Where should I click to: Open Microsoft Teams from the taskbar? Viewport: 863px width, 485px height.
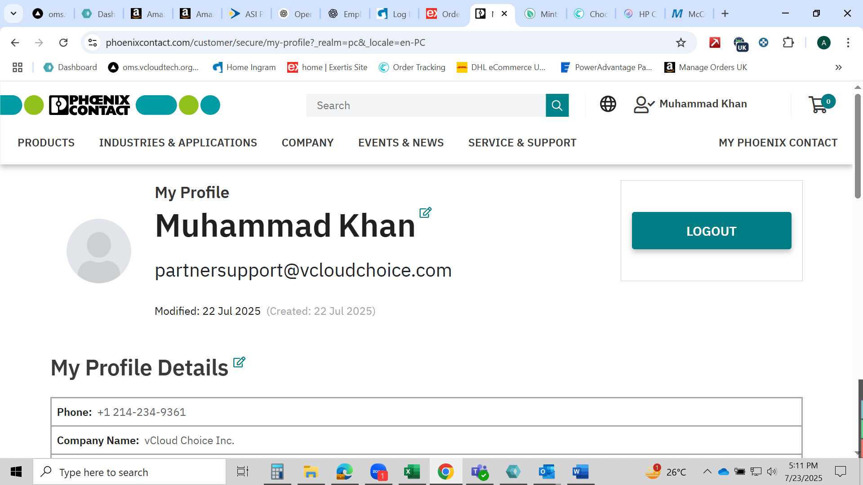click(x=479, y=472)
